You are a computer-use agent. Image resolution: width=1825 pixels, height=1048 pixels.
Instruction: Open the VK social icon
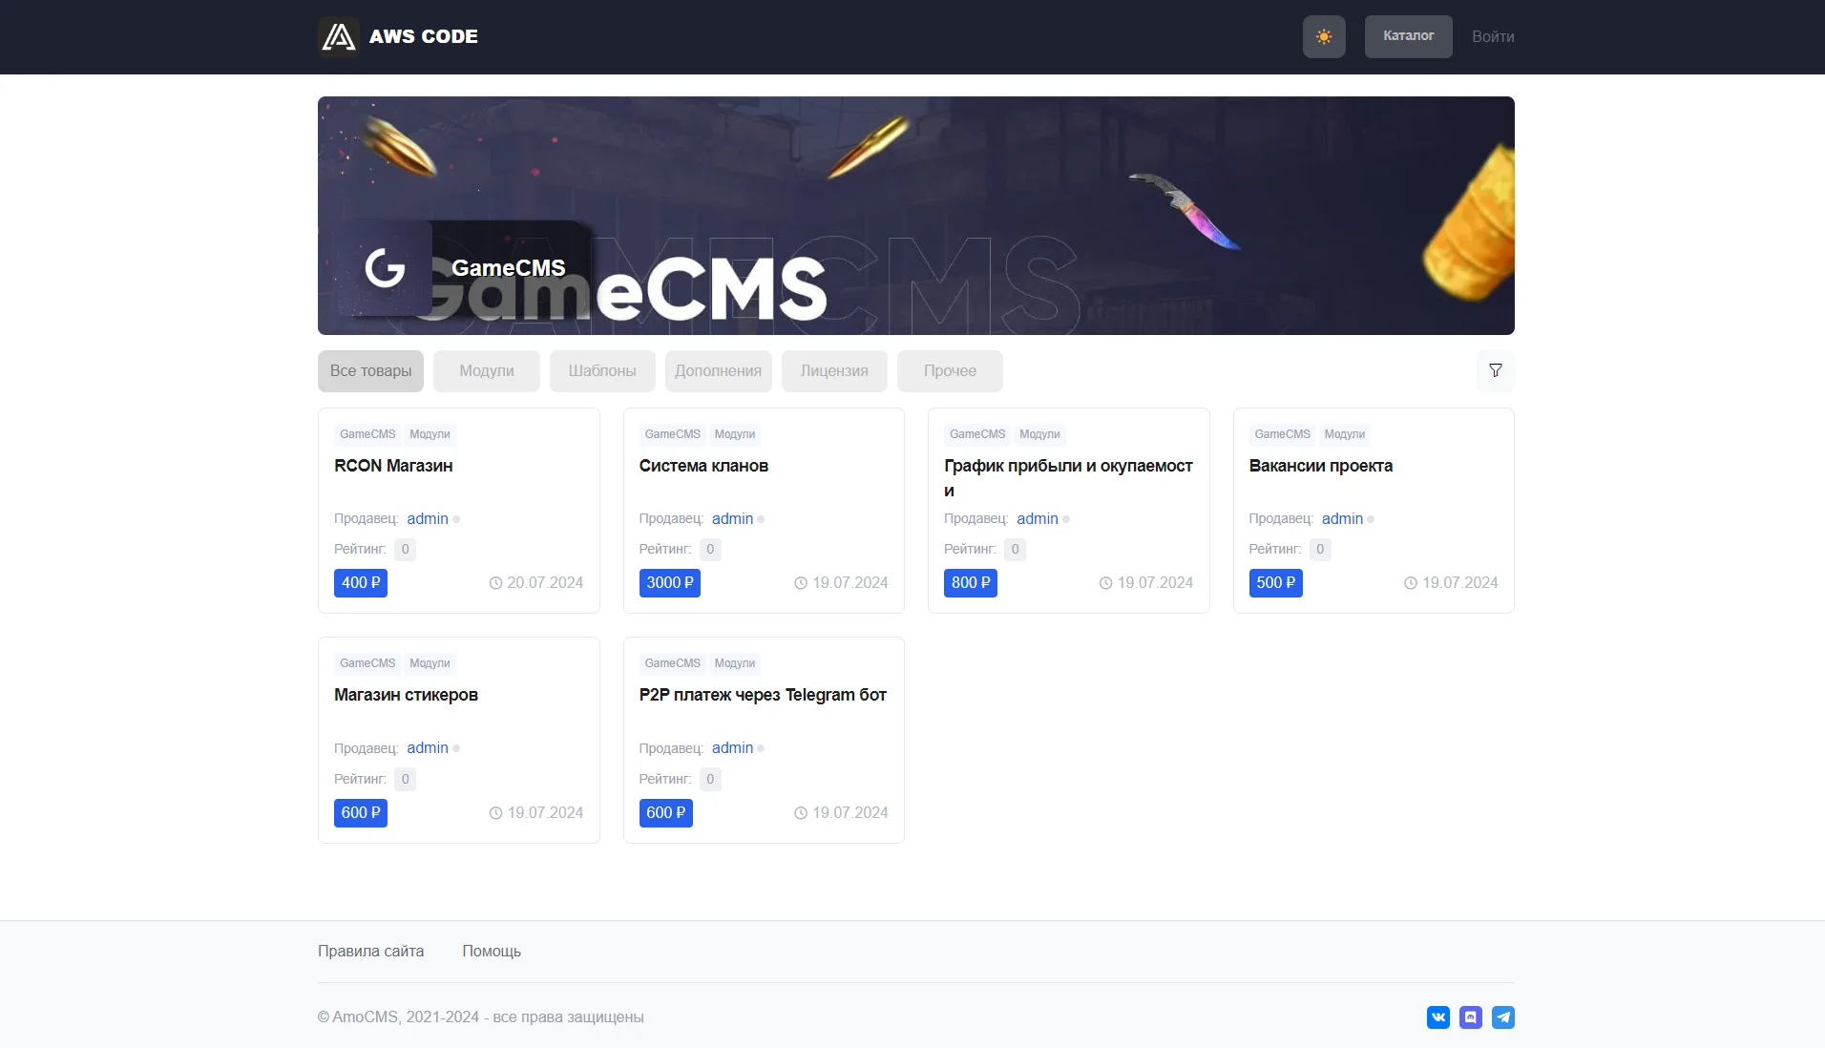(1438, 1017)
